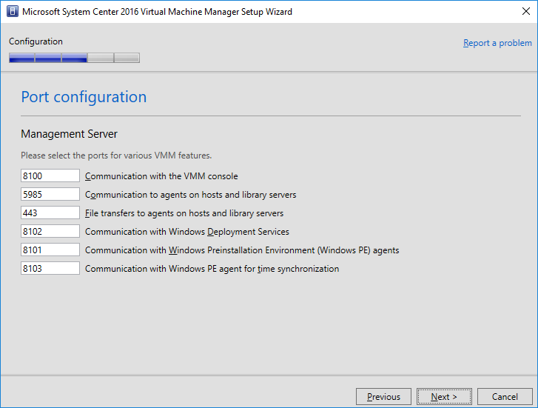This screenshot has height=408, width=538.
Task: Cancel the setup wizard
Action: 505,397
